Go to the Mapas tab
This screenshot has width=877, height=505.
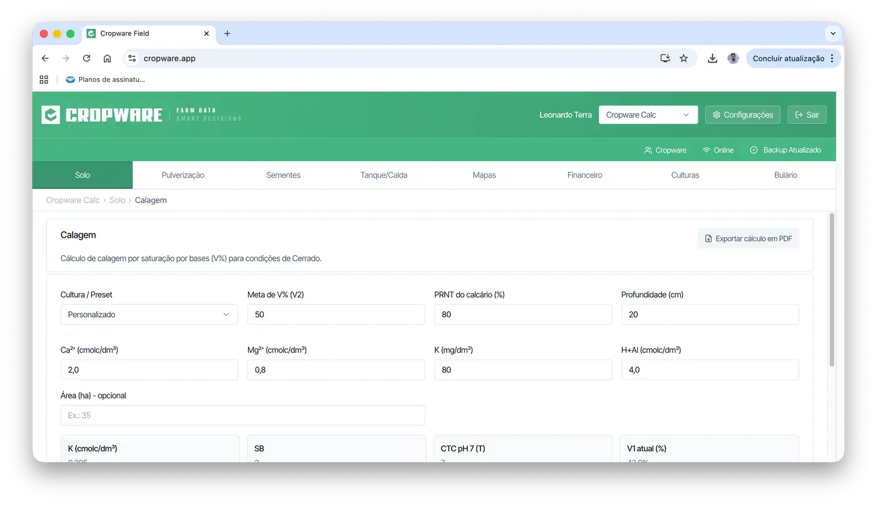tap(484, 175)
